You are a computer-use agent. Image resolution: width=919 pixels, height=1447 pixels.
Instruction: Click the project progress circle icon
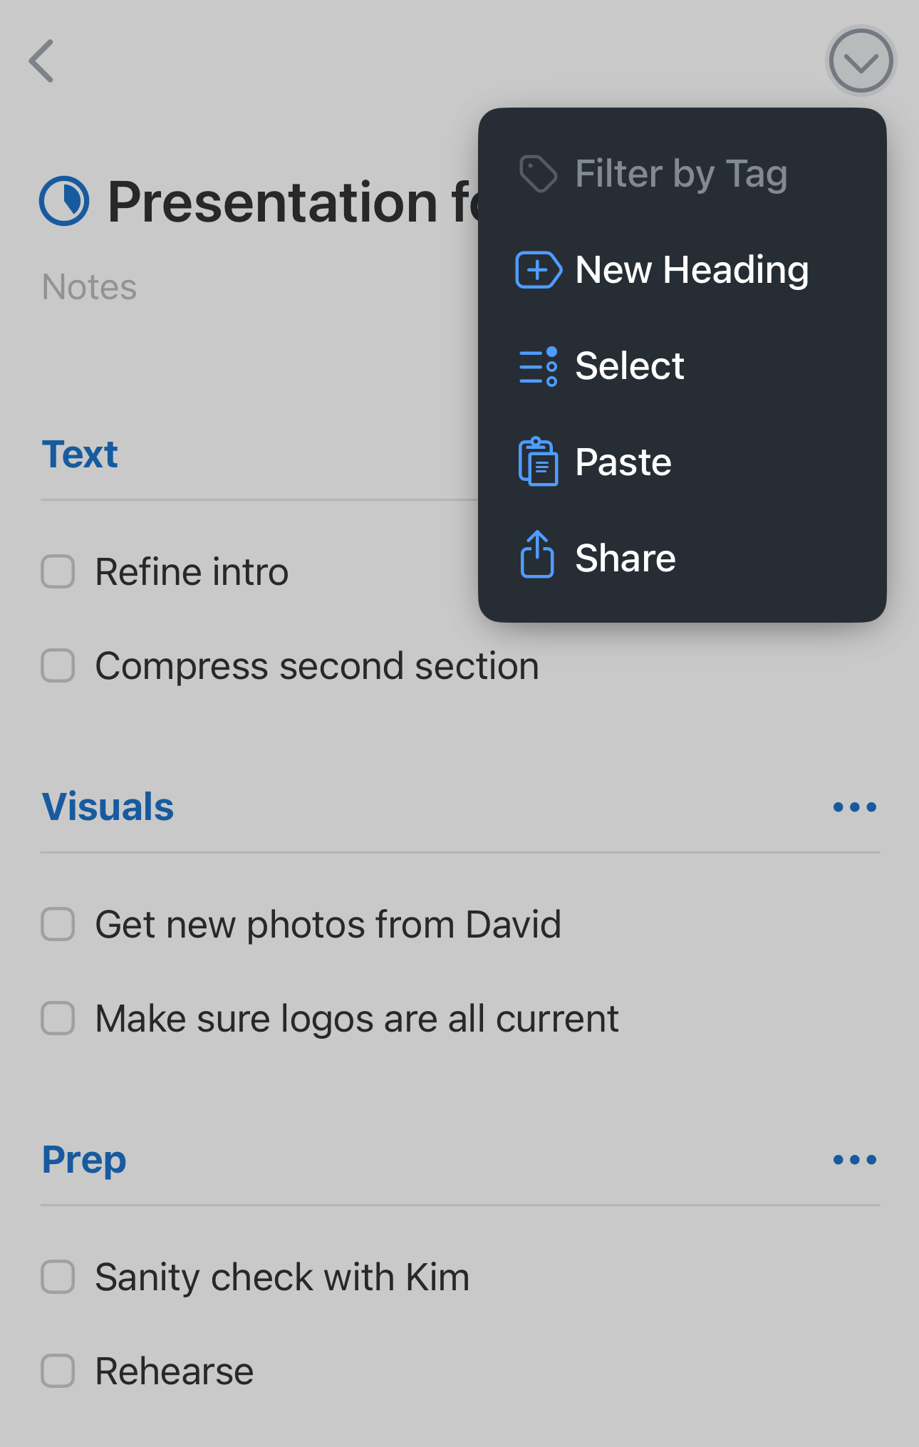click(x=64, y=201)
